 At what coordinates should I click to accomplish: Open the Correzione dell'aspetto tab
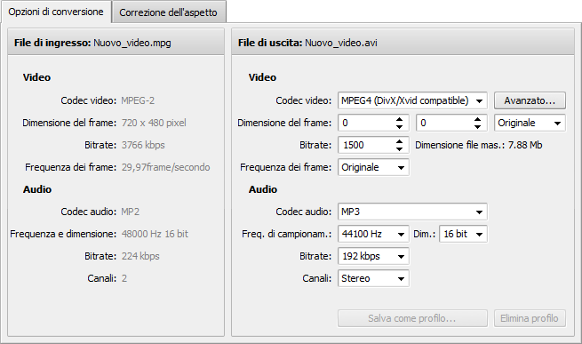(x=169, y=12)
